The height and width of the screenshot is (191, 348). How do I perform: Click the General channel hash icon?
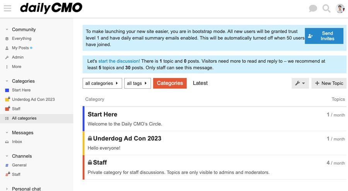[x=7, y=165]
